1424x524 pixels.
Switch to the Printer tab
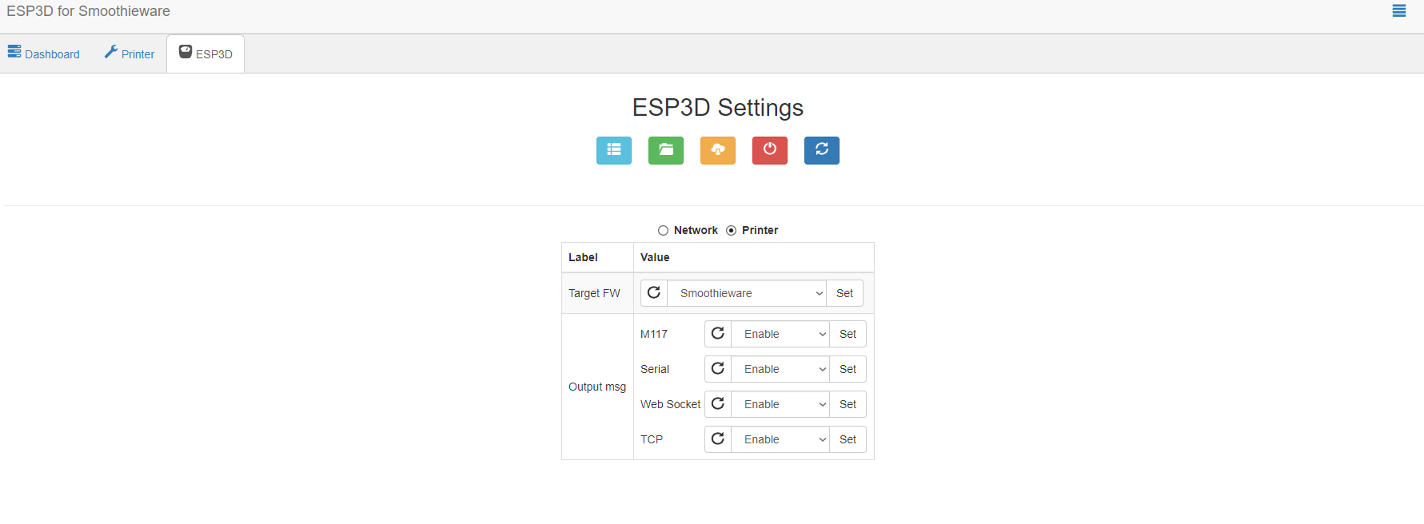130,54
